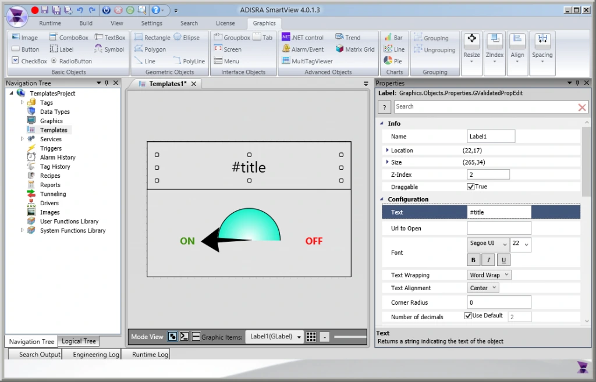Viewport: 596px width, 382px height.
Task: Select the Polygon geometric tool
Action: (150, 49)
